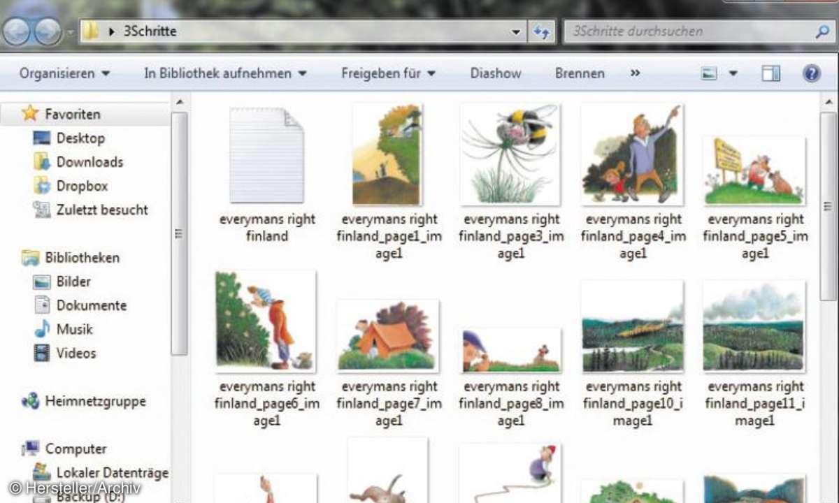839x503 pixels.
Task: Start the Diashow slideshow
Action: click(496, 73)
